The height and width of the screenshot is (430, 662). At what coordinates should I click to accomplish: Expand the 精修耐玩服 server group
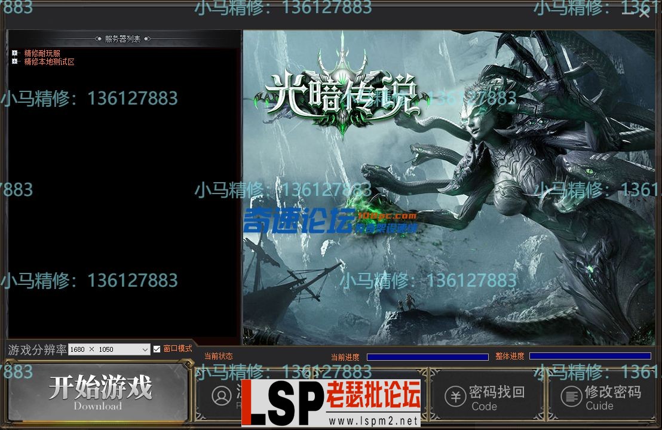(15, 53)
